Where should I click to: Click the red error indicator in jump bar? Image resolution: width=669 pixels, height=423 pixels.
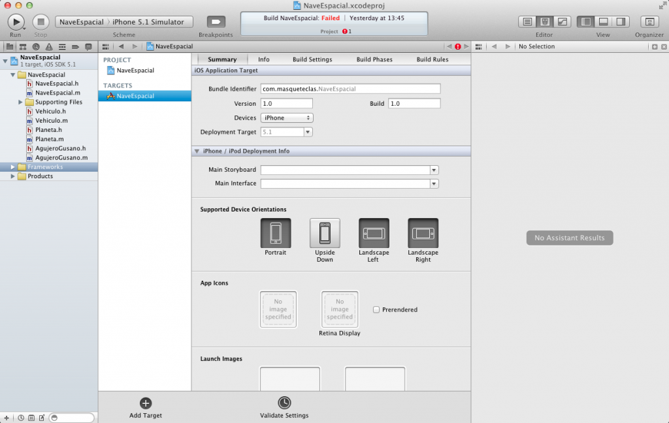458,46
